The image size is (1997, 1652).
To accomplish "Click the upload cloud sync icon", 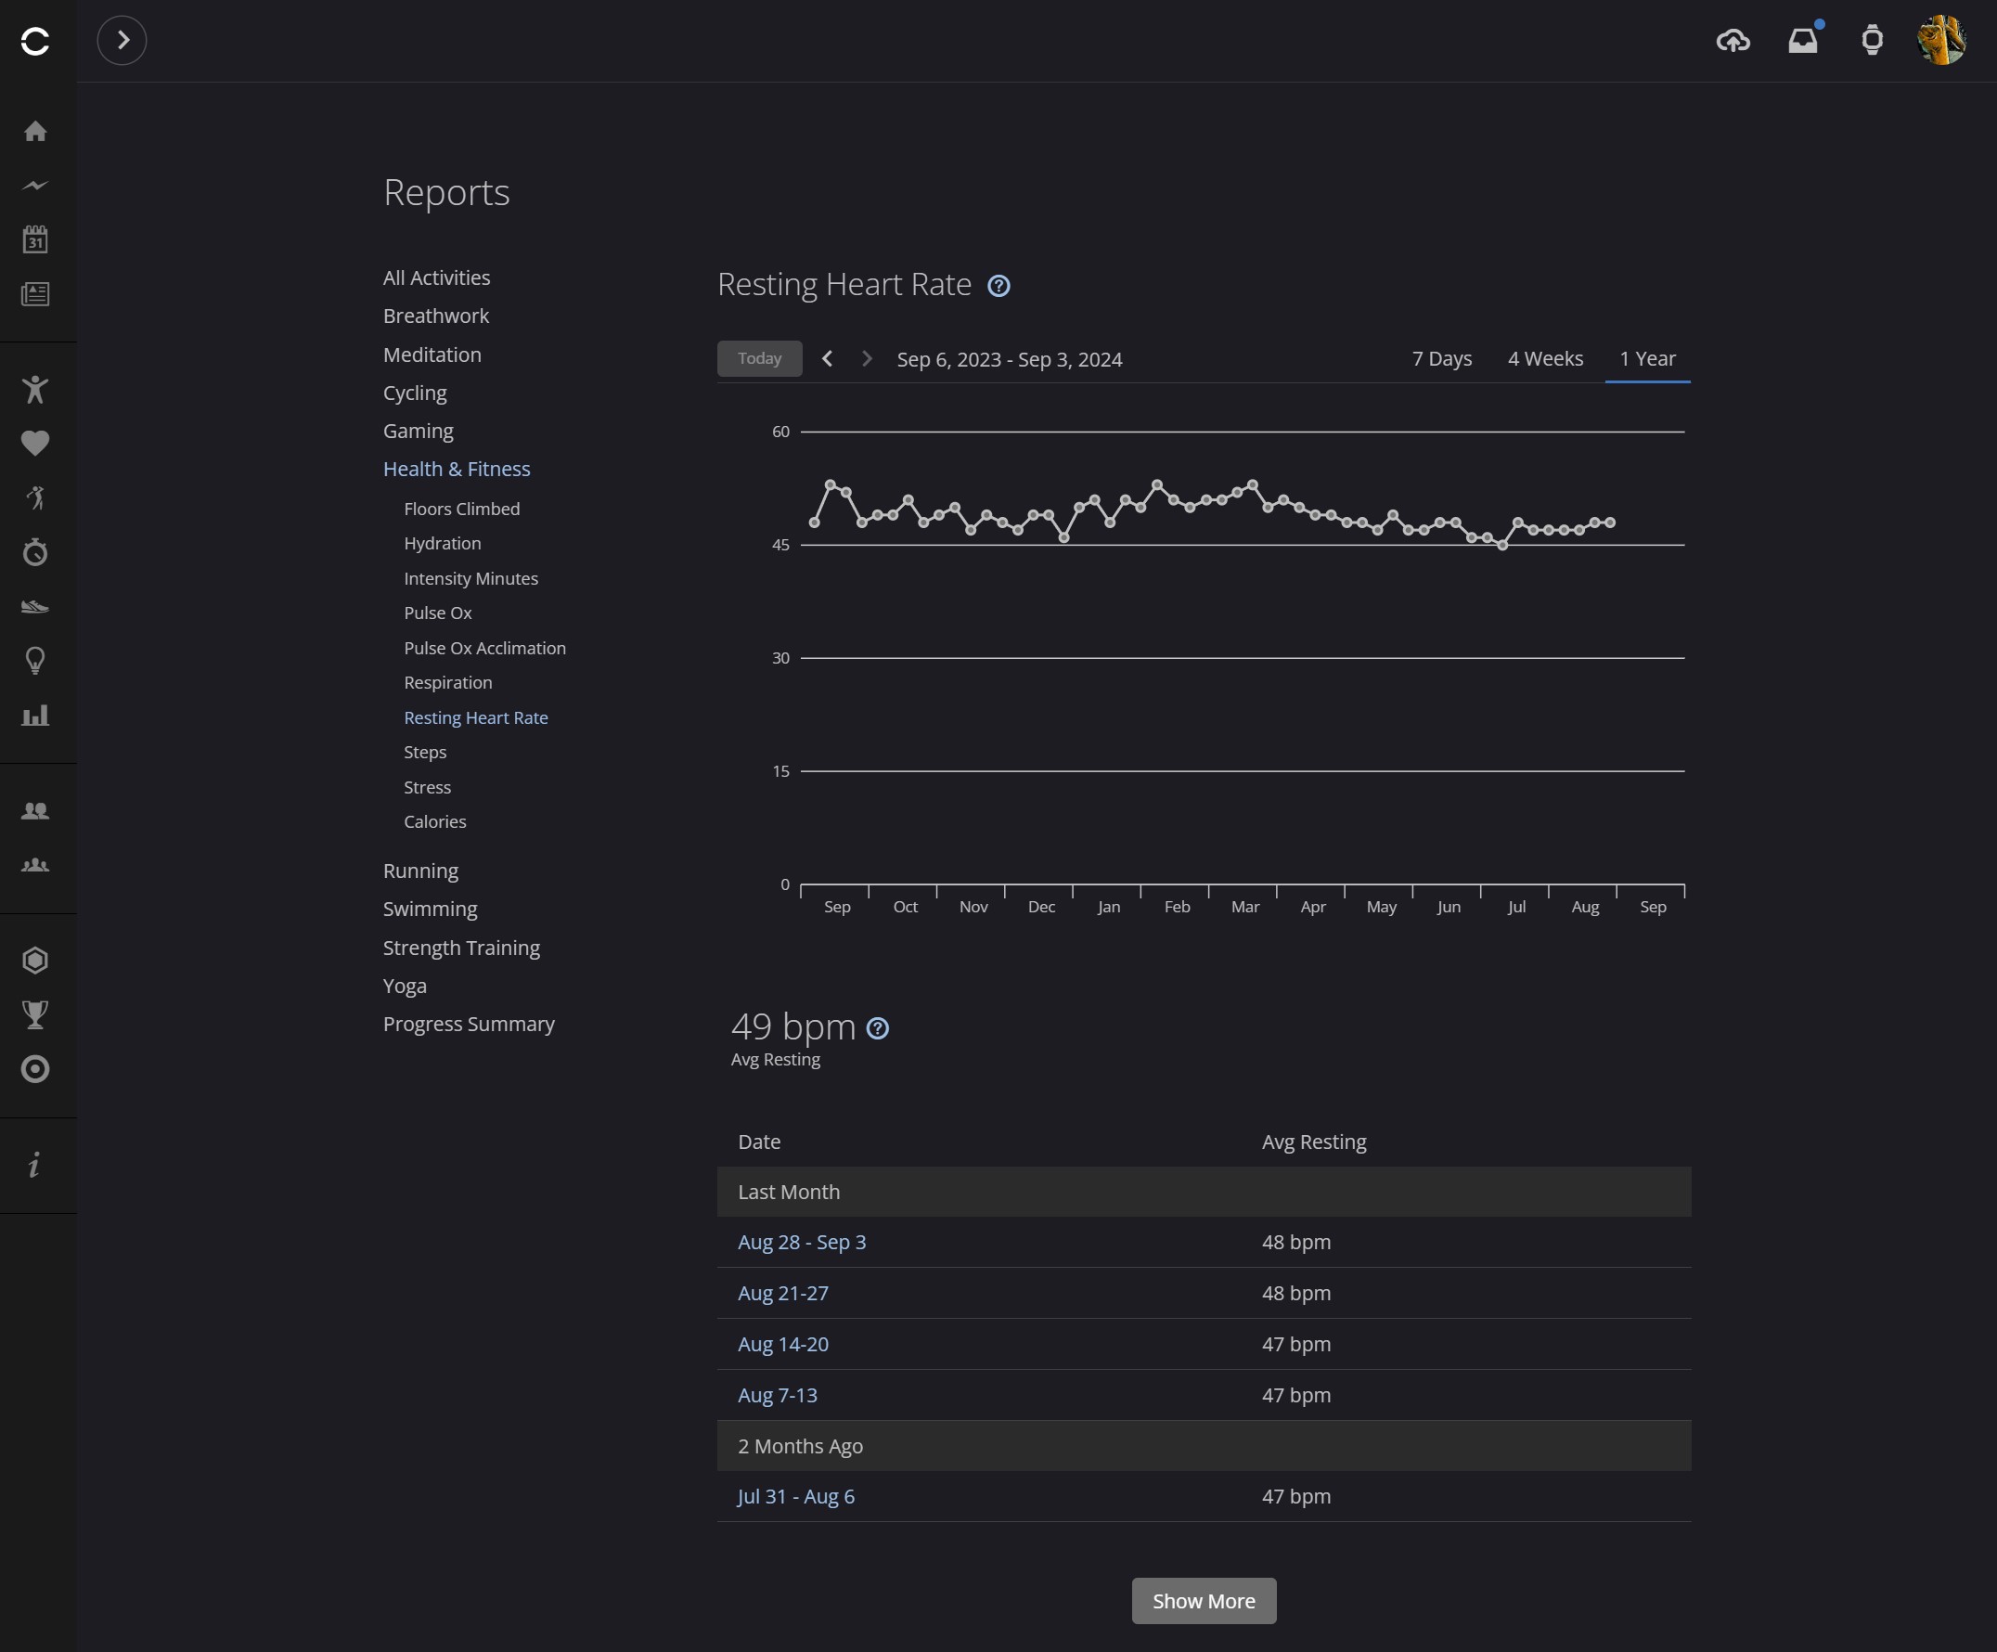I will [1733, 40].
